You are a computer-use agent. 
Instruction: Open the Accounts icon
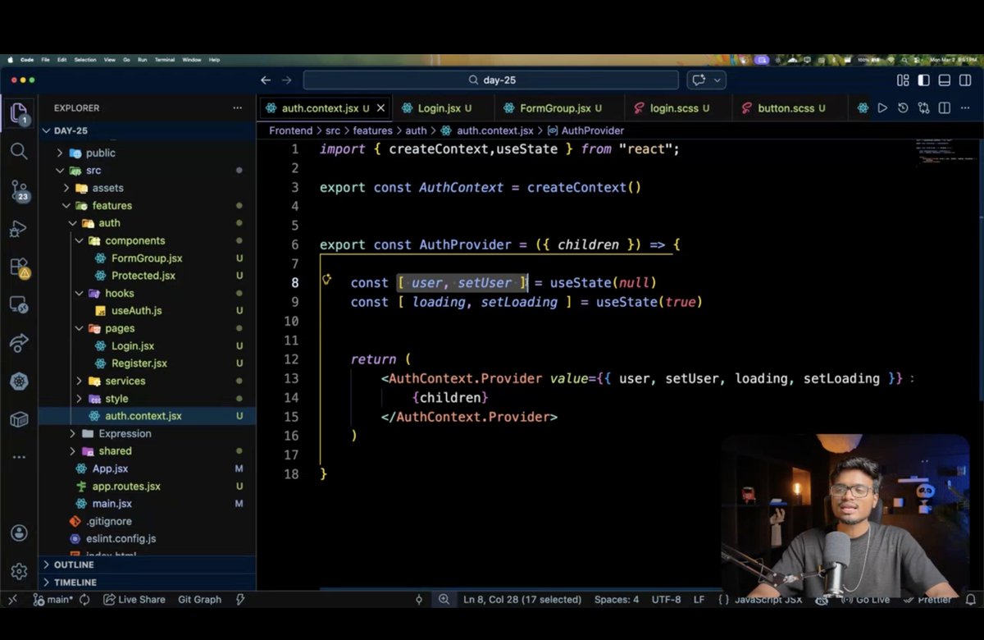(x=19, y=533)
